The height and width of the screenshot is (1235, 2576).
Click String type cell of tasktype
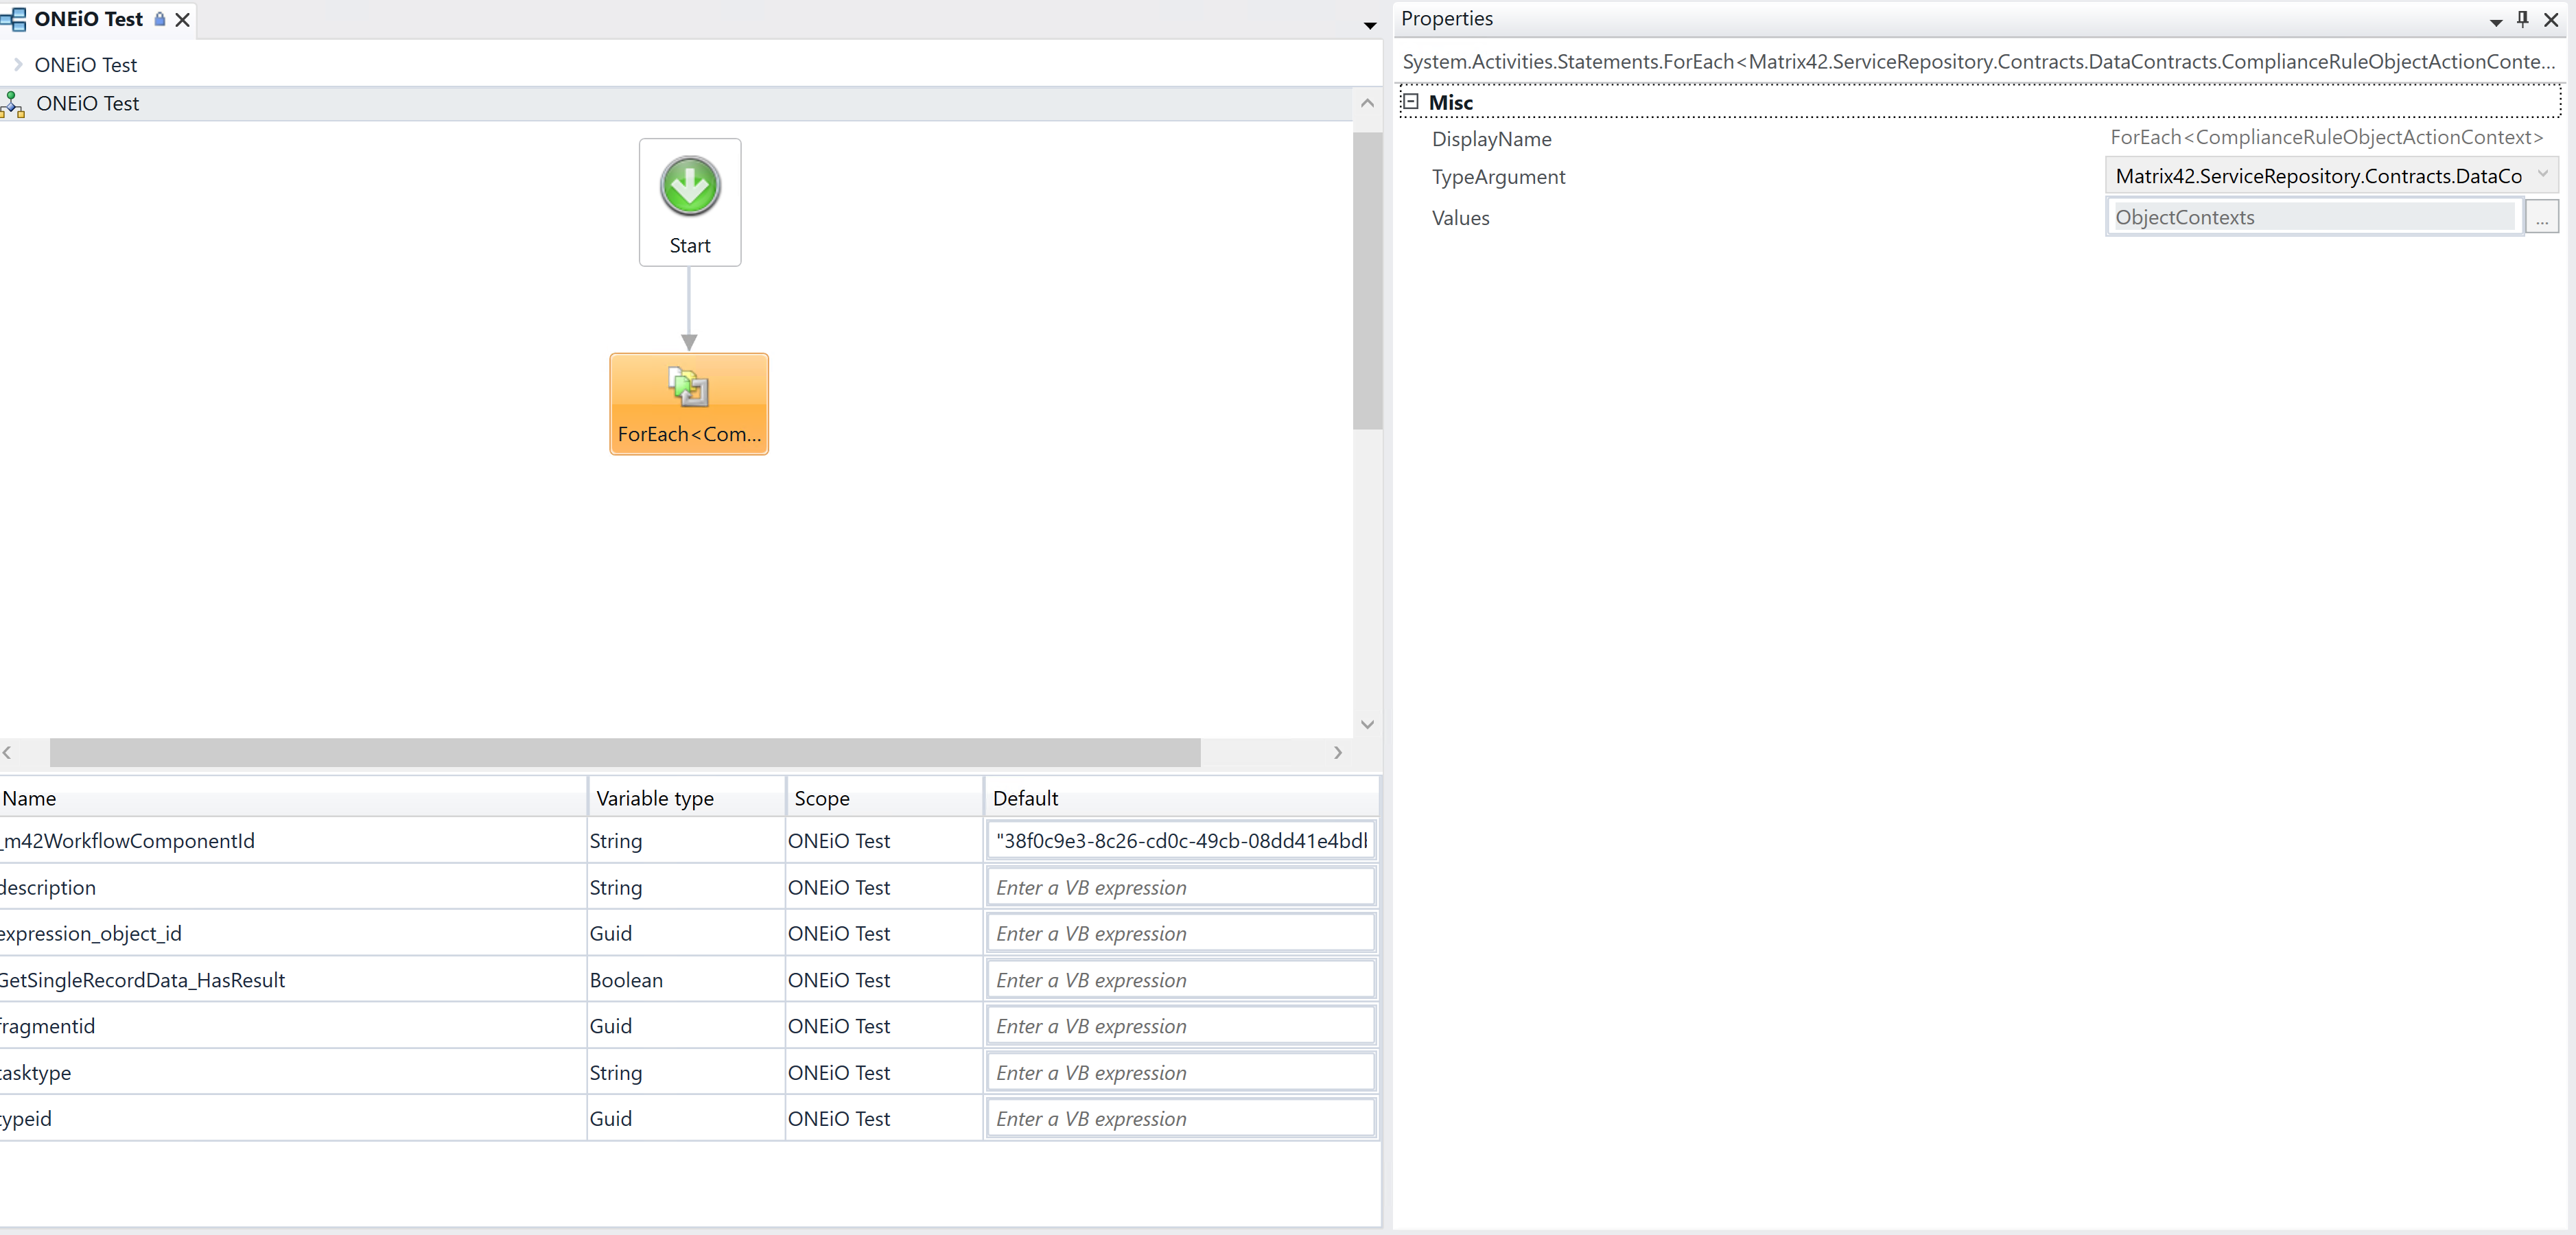click(686, 1072)
